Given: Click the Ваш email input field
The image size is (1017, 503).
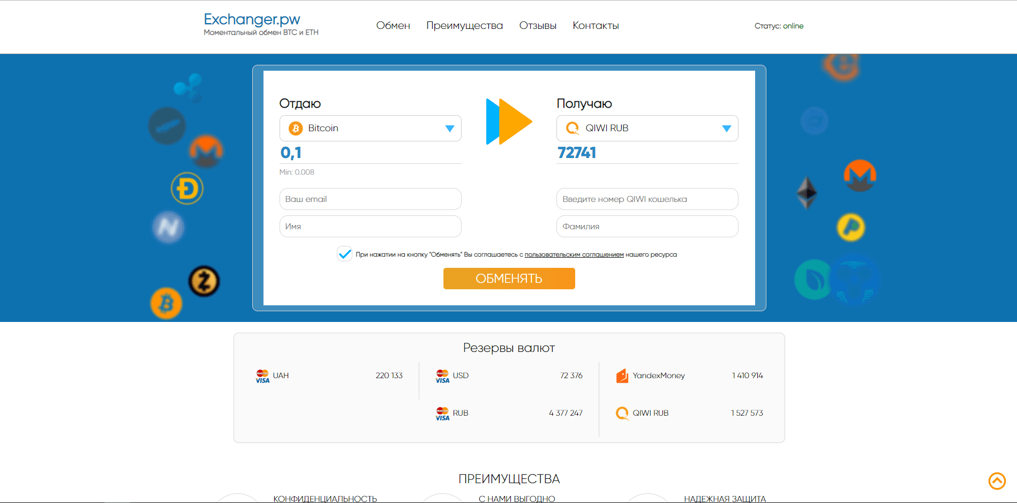Looking at the screenshot, I should click(370, 199).
